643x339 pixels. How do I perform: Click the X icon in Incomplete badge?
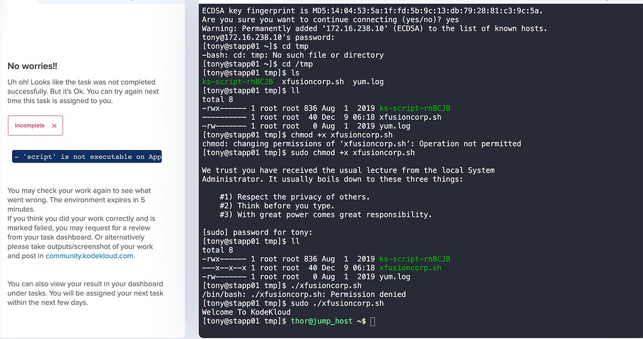pyautogui.click(x=55, y=126)
